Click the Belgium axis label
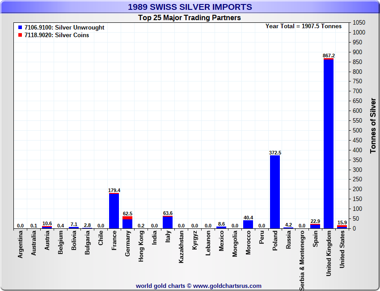380x291 pixels. (x=60, y=242)
